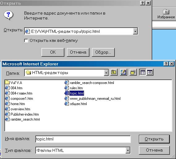Expand the Тип файлов dropdown
Image resolution: width=176 pixels, height=159 pixels.
128,150
